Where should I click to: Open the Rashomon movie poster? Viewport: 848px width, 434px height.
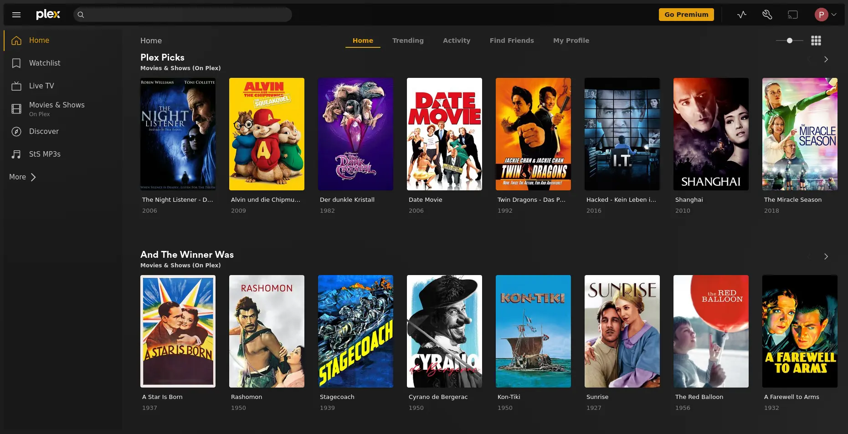[267, 331]
